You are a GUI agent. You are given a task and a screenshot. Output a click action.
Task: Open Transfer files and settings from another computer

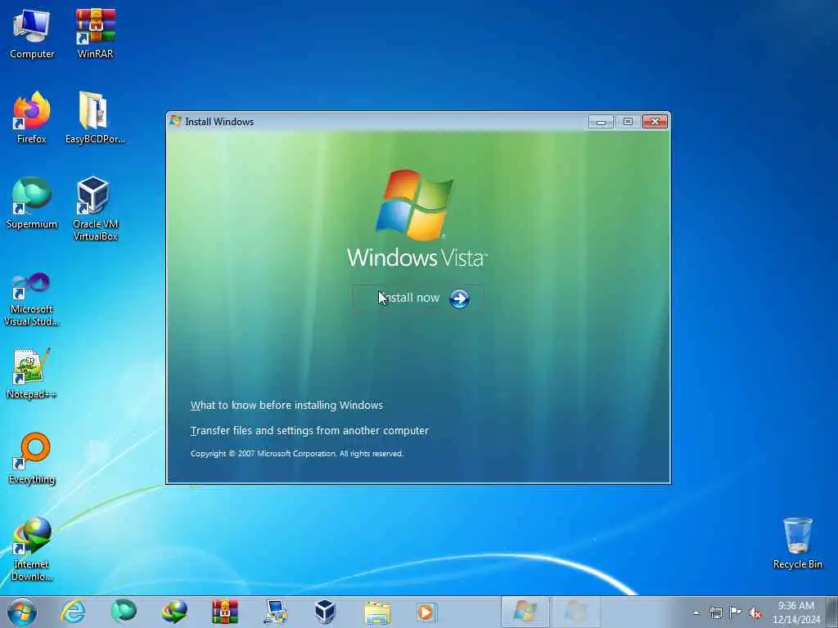coord(309,430)
